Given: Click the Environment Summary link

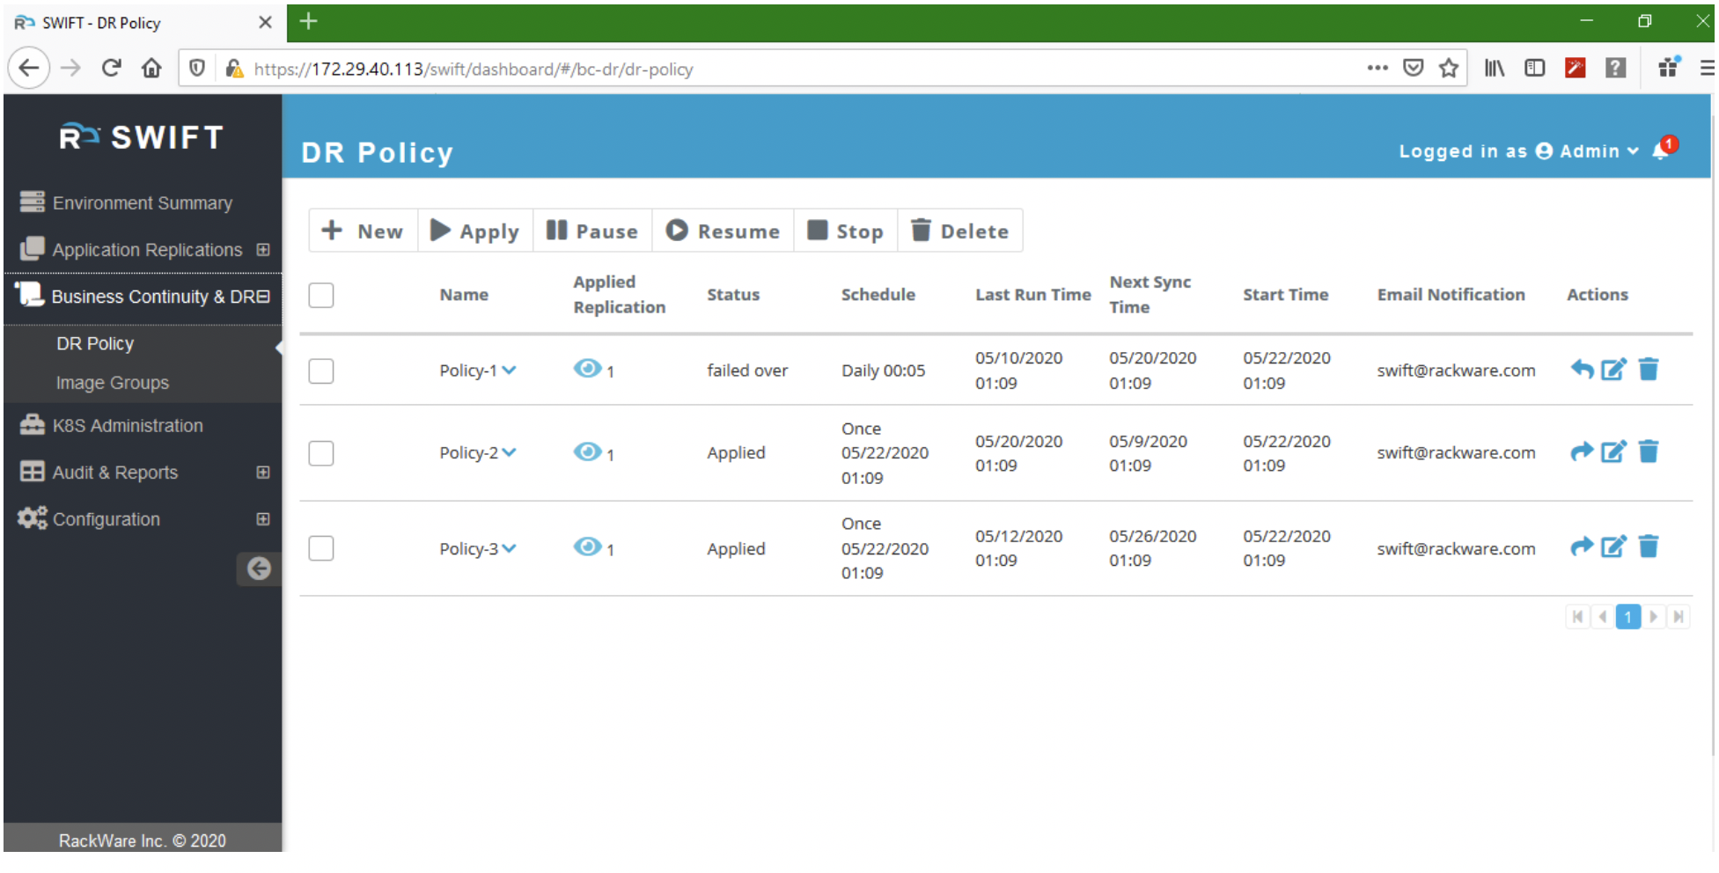Looking at the screenshot, I should pos(143,202).
